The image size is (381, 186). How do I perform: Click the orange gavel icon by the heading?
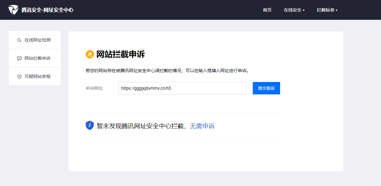90,54
